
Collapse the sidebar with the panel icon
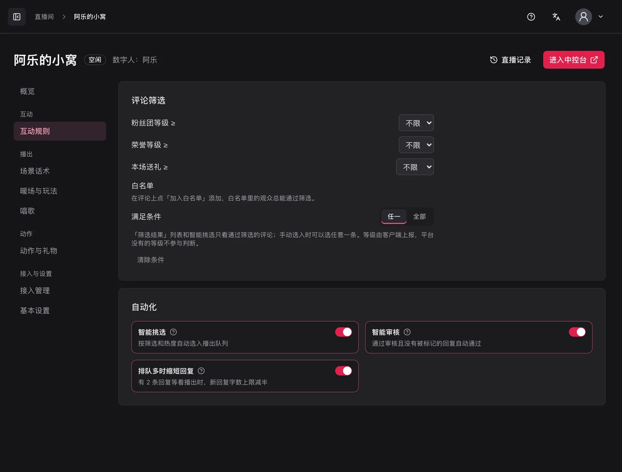click(x=17, y=17)
